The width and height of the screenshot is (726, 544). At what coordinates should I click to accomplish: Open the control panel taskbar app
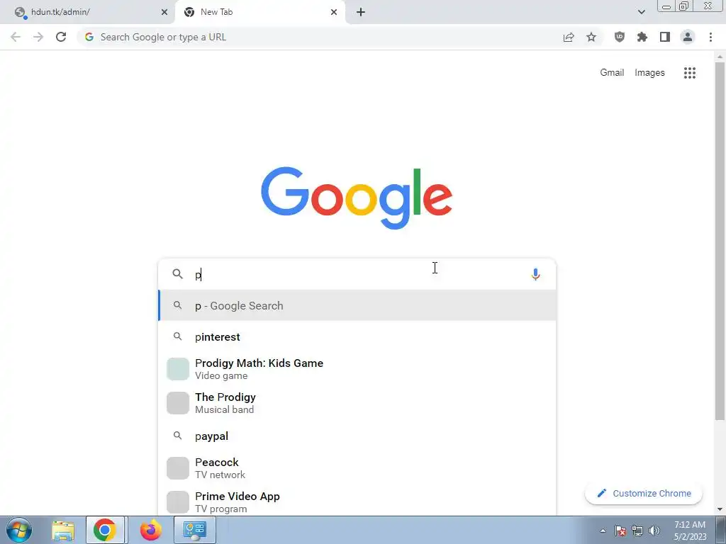click(x=195, y=530)
